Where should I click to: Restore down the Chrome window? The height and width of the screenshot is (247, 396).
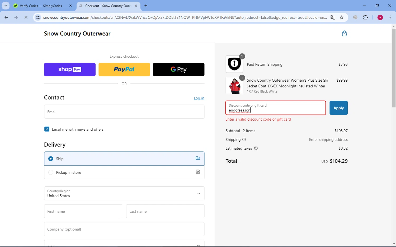(377, 6)
